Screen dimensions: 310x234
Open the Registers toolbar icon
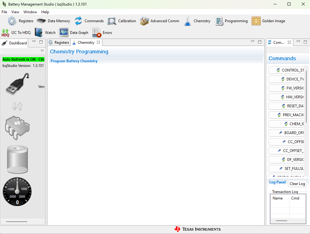pos(12,21)
